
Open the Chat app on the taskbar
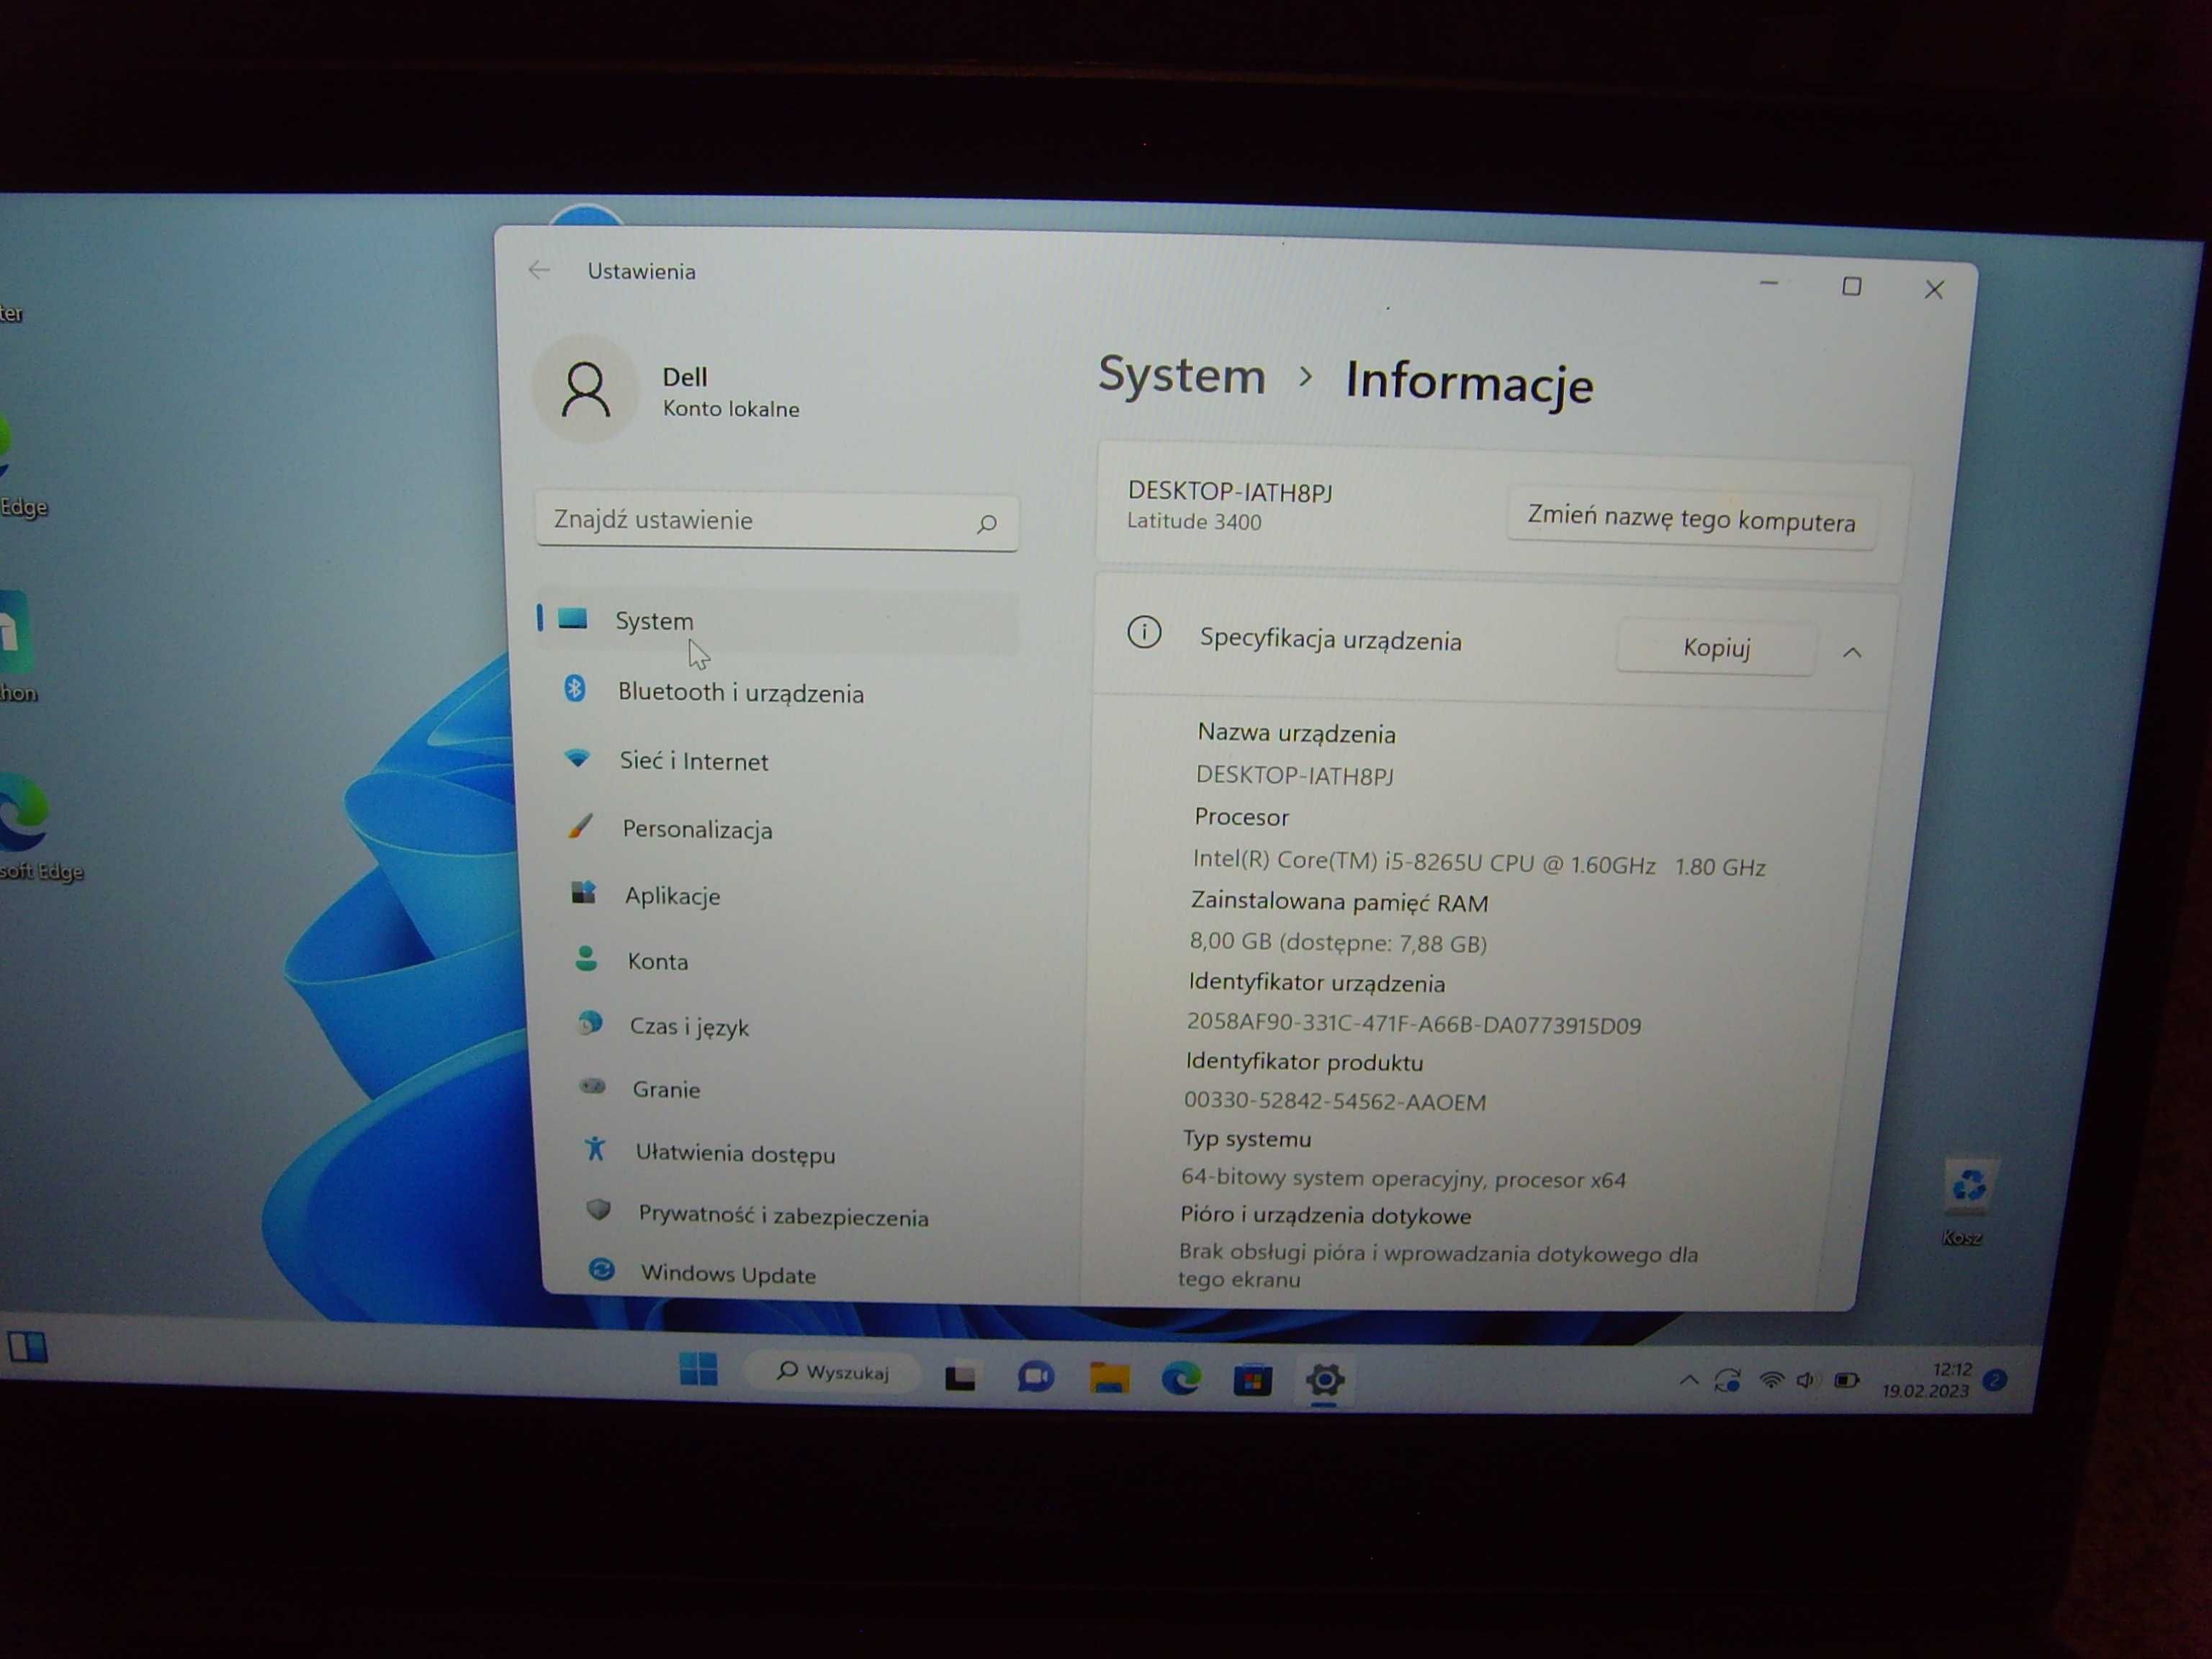tap(1035, 1378)
